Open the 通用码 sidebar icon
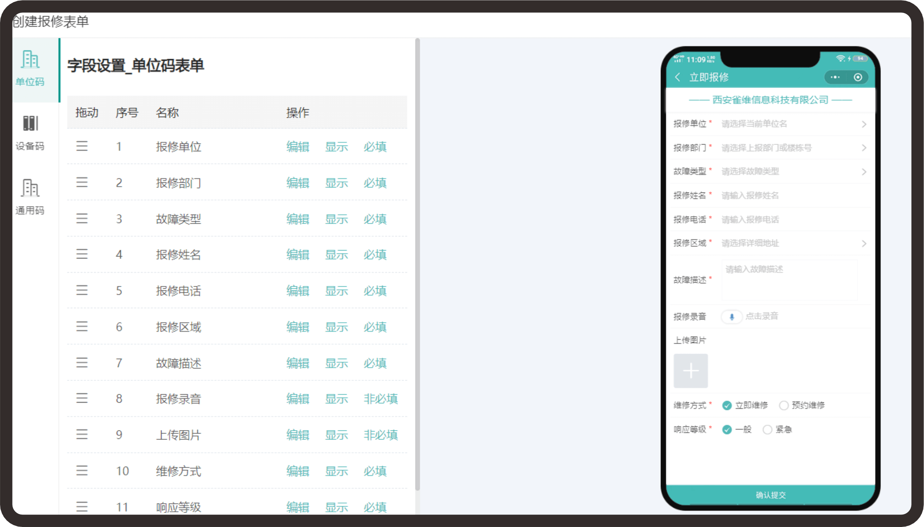The image size is (924, 527). coord(30,188)
